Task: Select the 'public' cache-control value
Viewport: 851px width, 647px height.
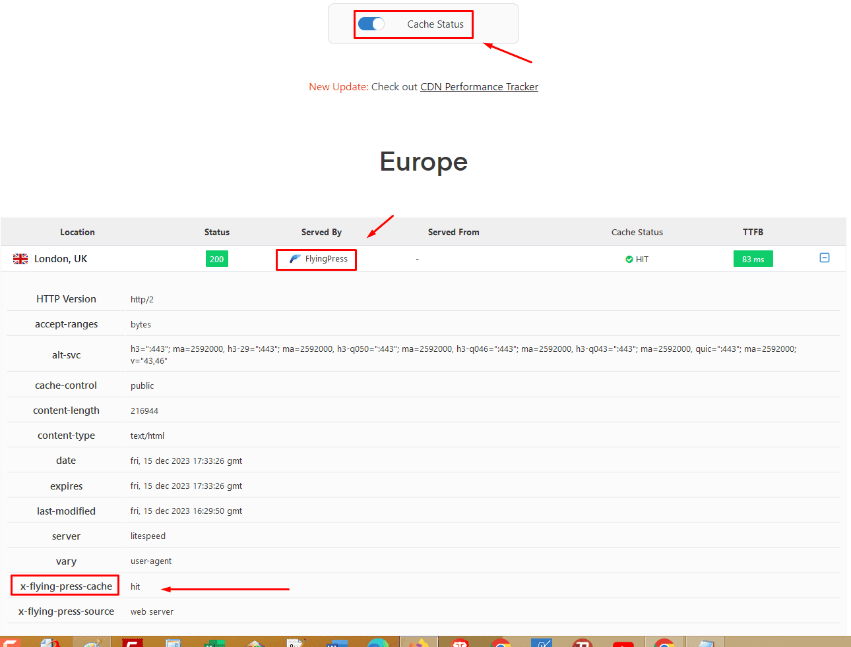Action: (x=142, y=385)
